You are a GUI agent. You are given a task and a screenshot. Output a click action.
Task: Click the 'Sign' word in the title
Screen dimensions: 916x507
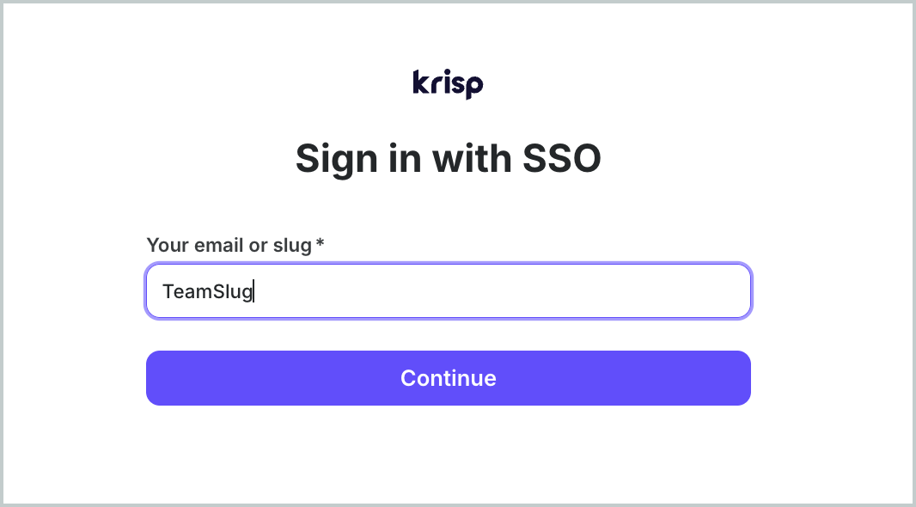tap(337, 160)
